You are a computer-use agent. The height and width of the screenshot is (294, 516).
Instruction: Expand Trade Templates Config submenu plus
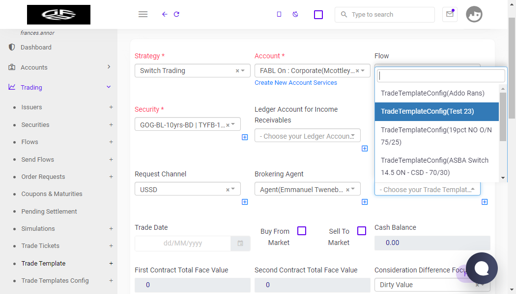[x=111, y=281]
